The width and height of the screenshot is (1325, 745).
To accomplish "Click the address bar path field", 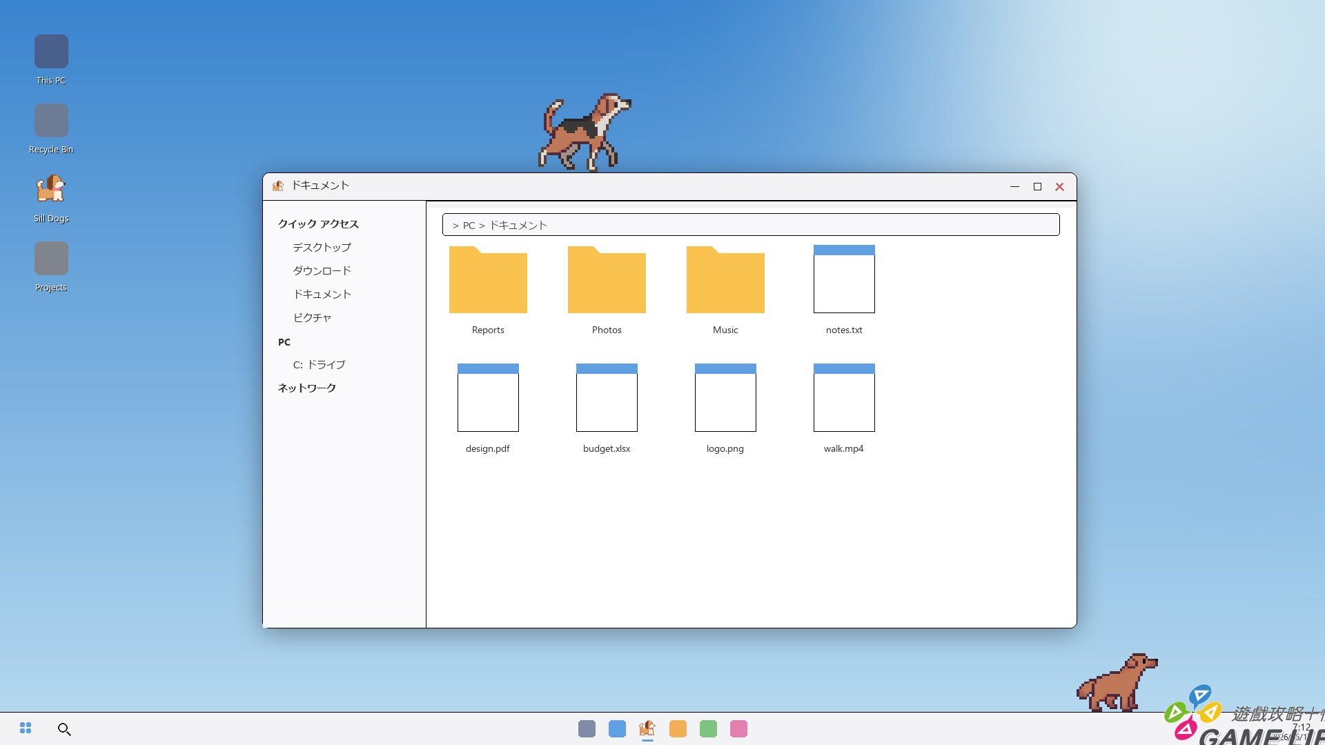I will click(x=751, y=225).
